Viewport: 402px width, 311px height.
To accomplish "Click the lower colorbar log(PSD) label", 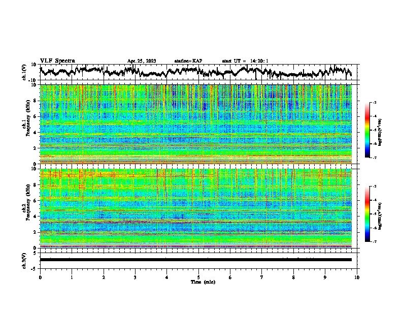I will point(380,215).
